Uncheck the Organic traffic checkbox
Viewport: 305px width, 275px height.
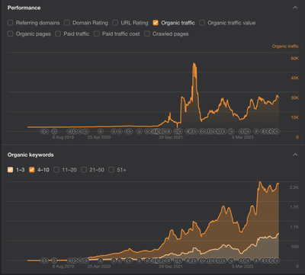(156, 23)
